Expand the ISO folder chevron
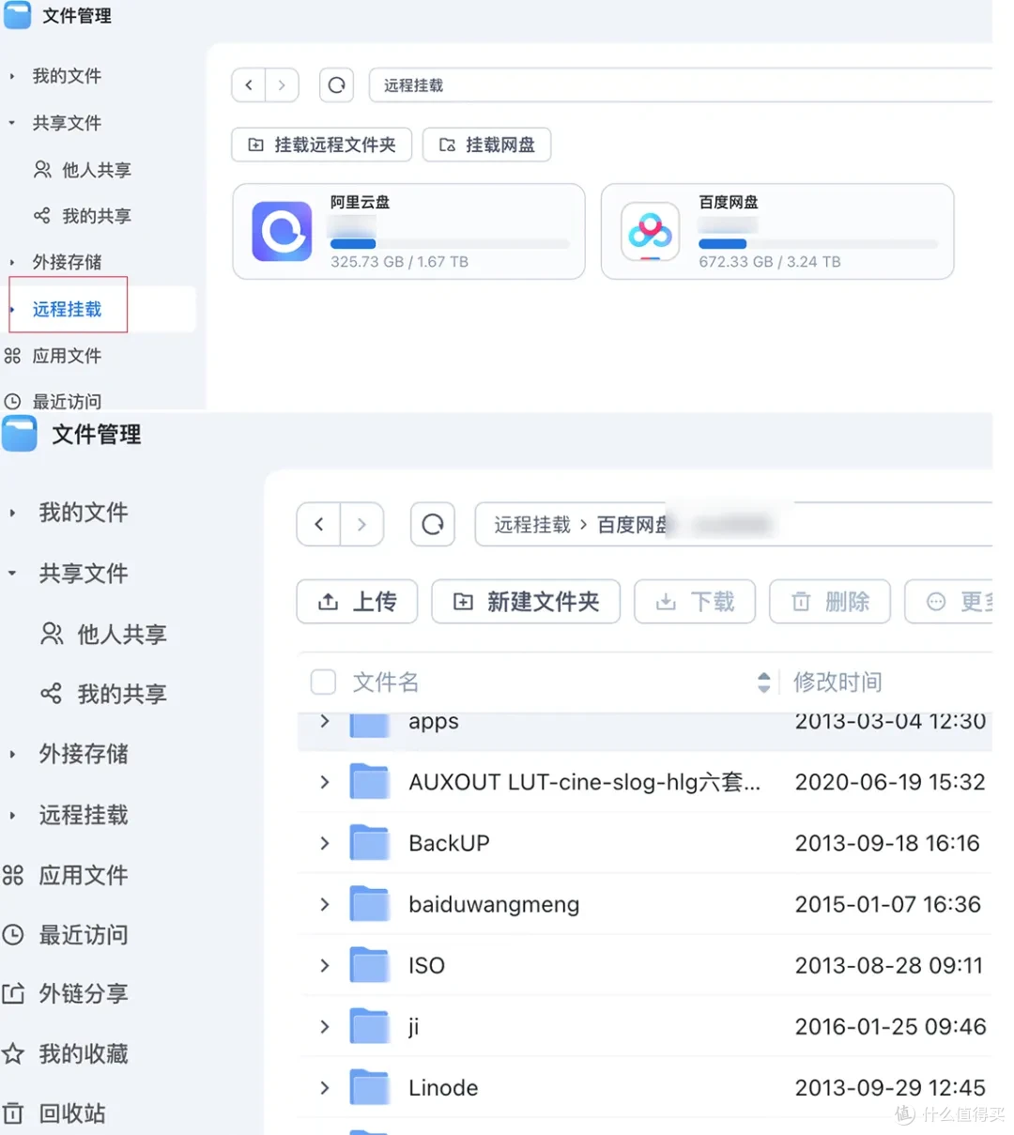The width and height of the screenshot is (1014, 1135). coord(325,965)
